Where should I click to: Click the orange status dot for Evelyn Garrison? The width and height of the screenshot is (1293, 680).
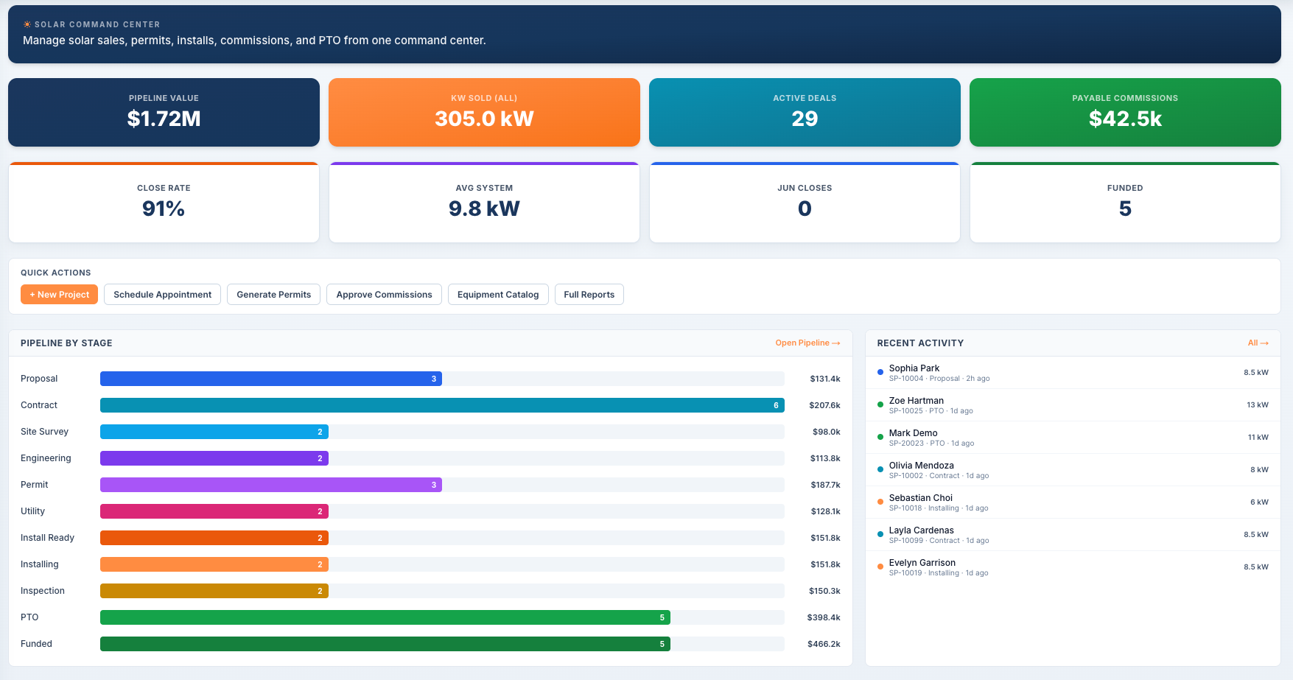tap(880, 567)
